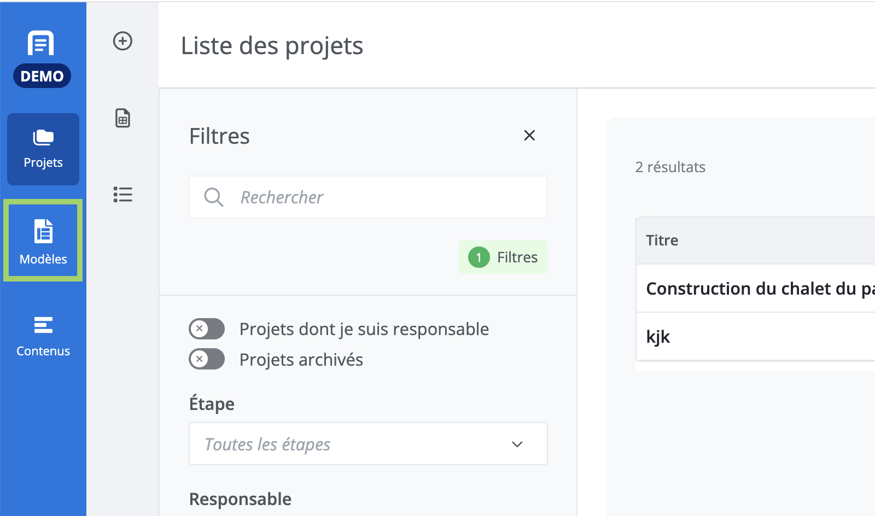The image size is (875, 516).
Task: Focus the Rechercher search field
Action: click(368, 197)
